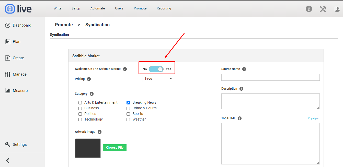This screenshot has height=167, width=343.
Task: Show info tooltip for Category
Action: pos(92,94)
